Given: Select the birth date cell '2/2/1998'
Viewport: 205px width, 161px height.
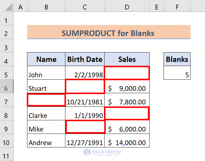Looking at the screenshot, I should [x=85, y=73].
